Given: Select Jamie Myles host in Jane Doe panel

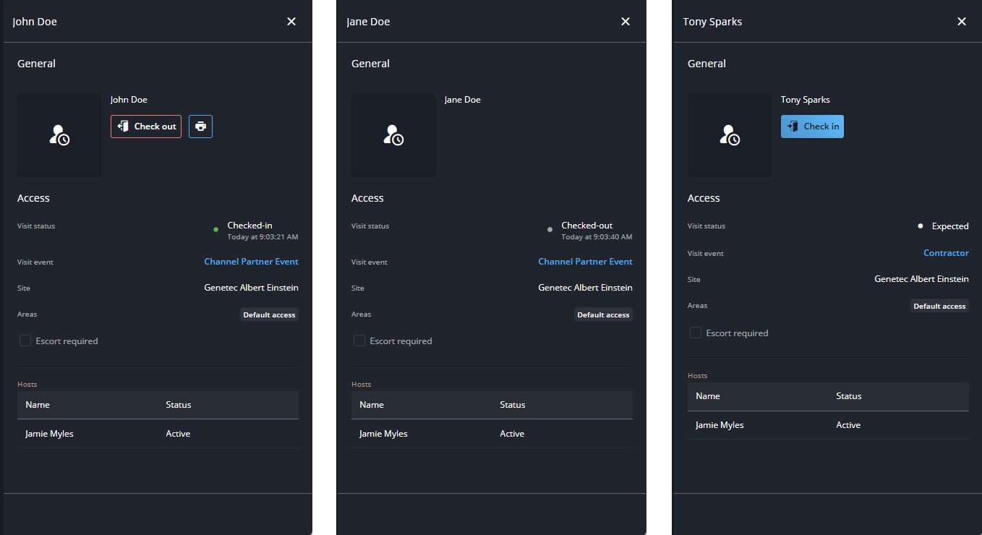Looking at the screenshot, I should pos(492,434).
